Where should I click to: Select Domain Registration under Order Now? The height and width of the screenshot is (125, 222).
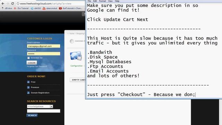click(40, 93)
